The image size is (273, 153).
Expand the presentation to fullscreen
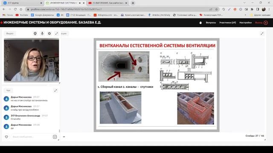click(x=262, y=34)
